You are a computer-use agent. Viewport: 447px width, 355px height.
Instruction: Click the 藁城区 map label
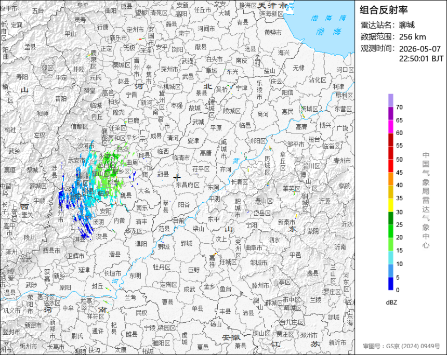(x=122, y=65)
